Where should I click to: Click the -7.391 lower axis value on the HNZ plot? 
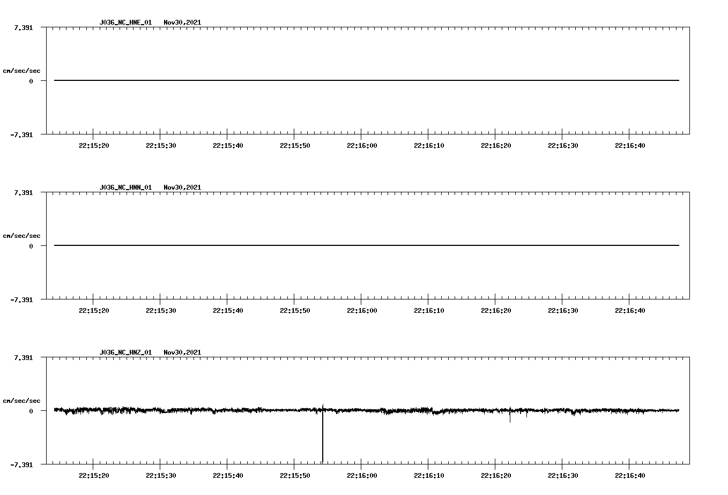21,465
